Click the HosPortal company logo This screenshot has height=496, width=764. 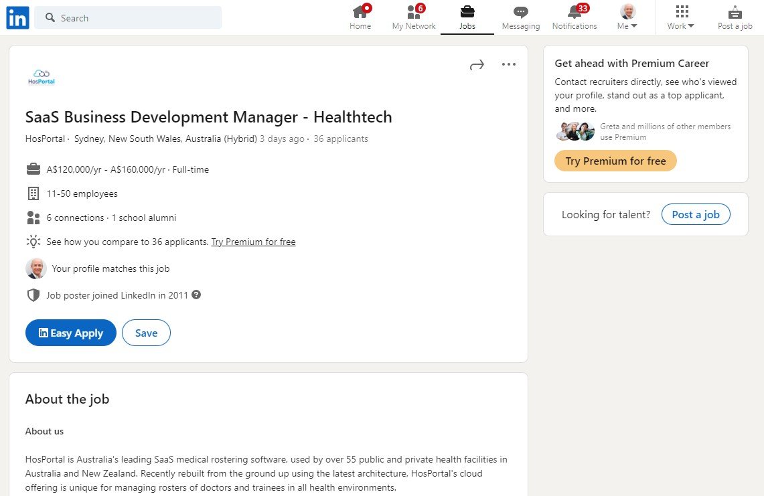[x=42, y=78]
